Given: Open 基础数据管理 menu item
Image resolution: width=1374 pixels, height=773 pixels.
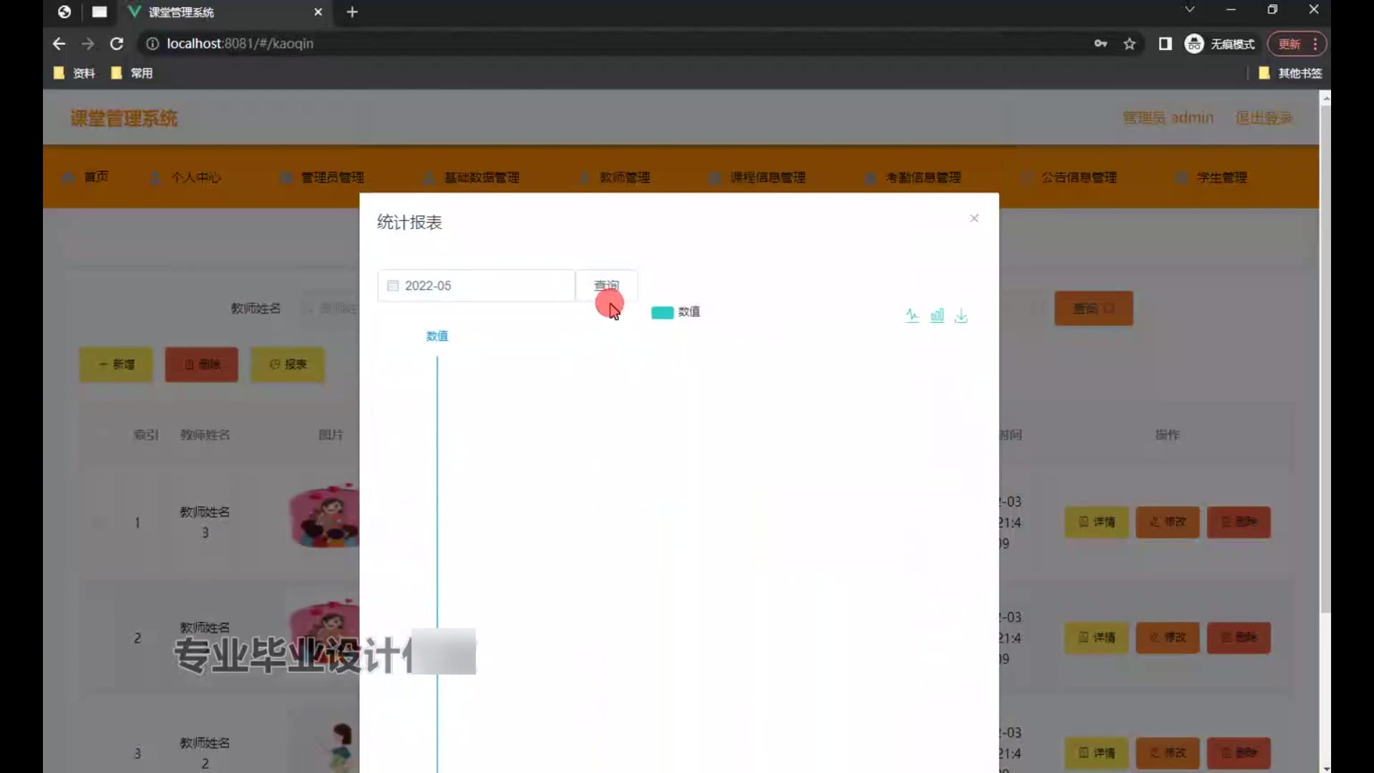Looking at the screenshot, I should pyautogui.click(x=472, y=177).
